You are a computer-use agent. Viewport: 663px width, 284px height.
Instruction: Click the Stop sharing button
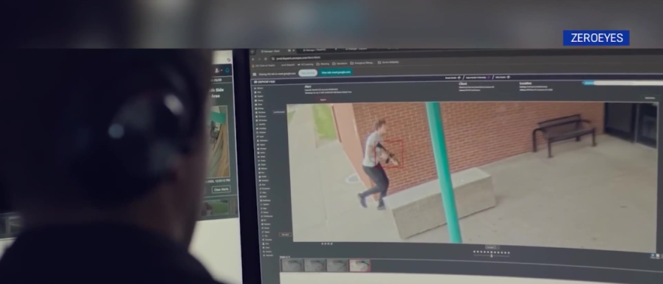pyautogui.click(x=308, y=73)
